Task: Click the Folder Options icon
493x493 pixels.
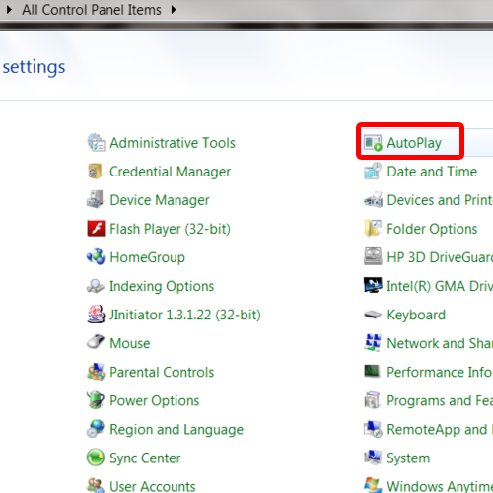Action: pyautogui.click(x=373, y=228)
